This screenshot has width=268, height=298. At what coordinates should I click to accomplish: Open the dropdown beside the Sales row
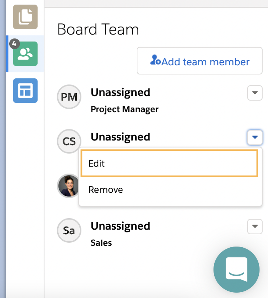point(255,227)
